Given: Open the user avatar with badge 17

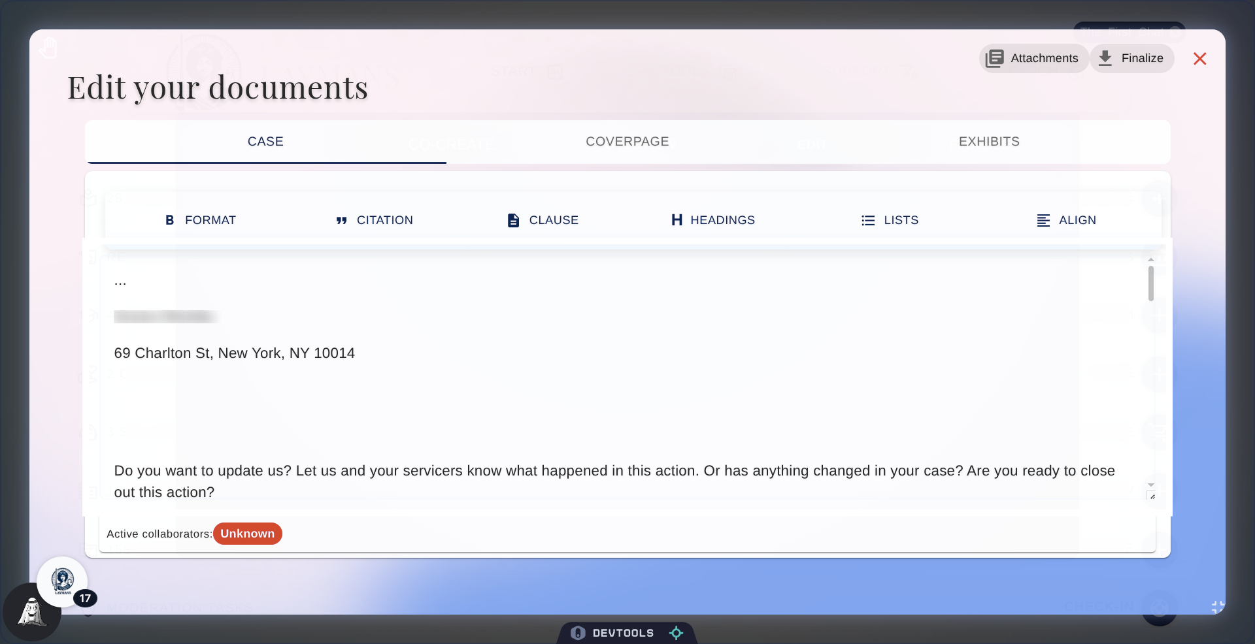Looking at the screenshot, I should (x=63, y=582).
